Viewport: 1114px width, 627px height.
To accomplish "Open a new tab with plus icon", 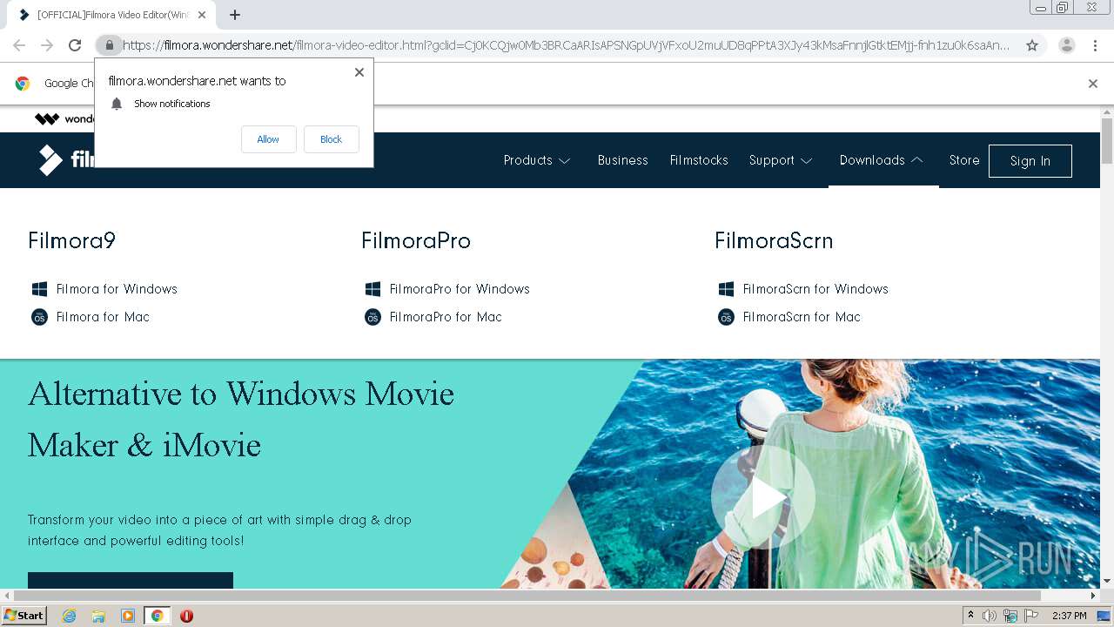I will pos(235,15).
